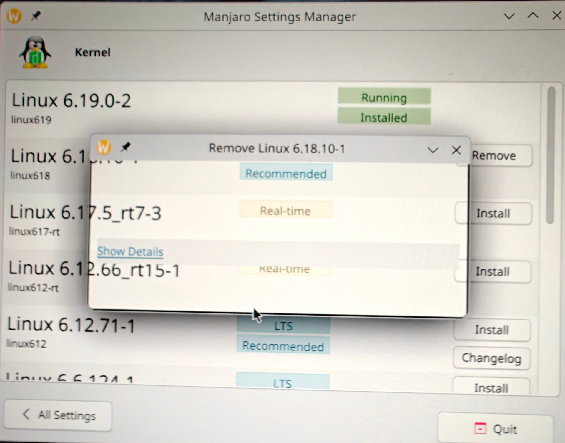Minimize the Remove Linux dialog using its chevron
The image size is (565, 443).
[433, 150]
